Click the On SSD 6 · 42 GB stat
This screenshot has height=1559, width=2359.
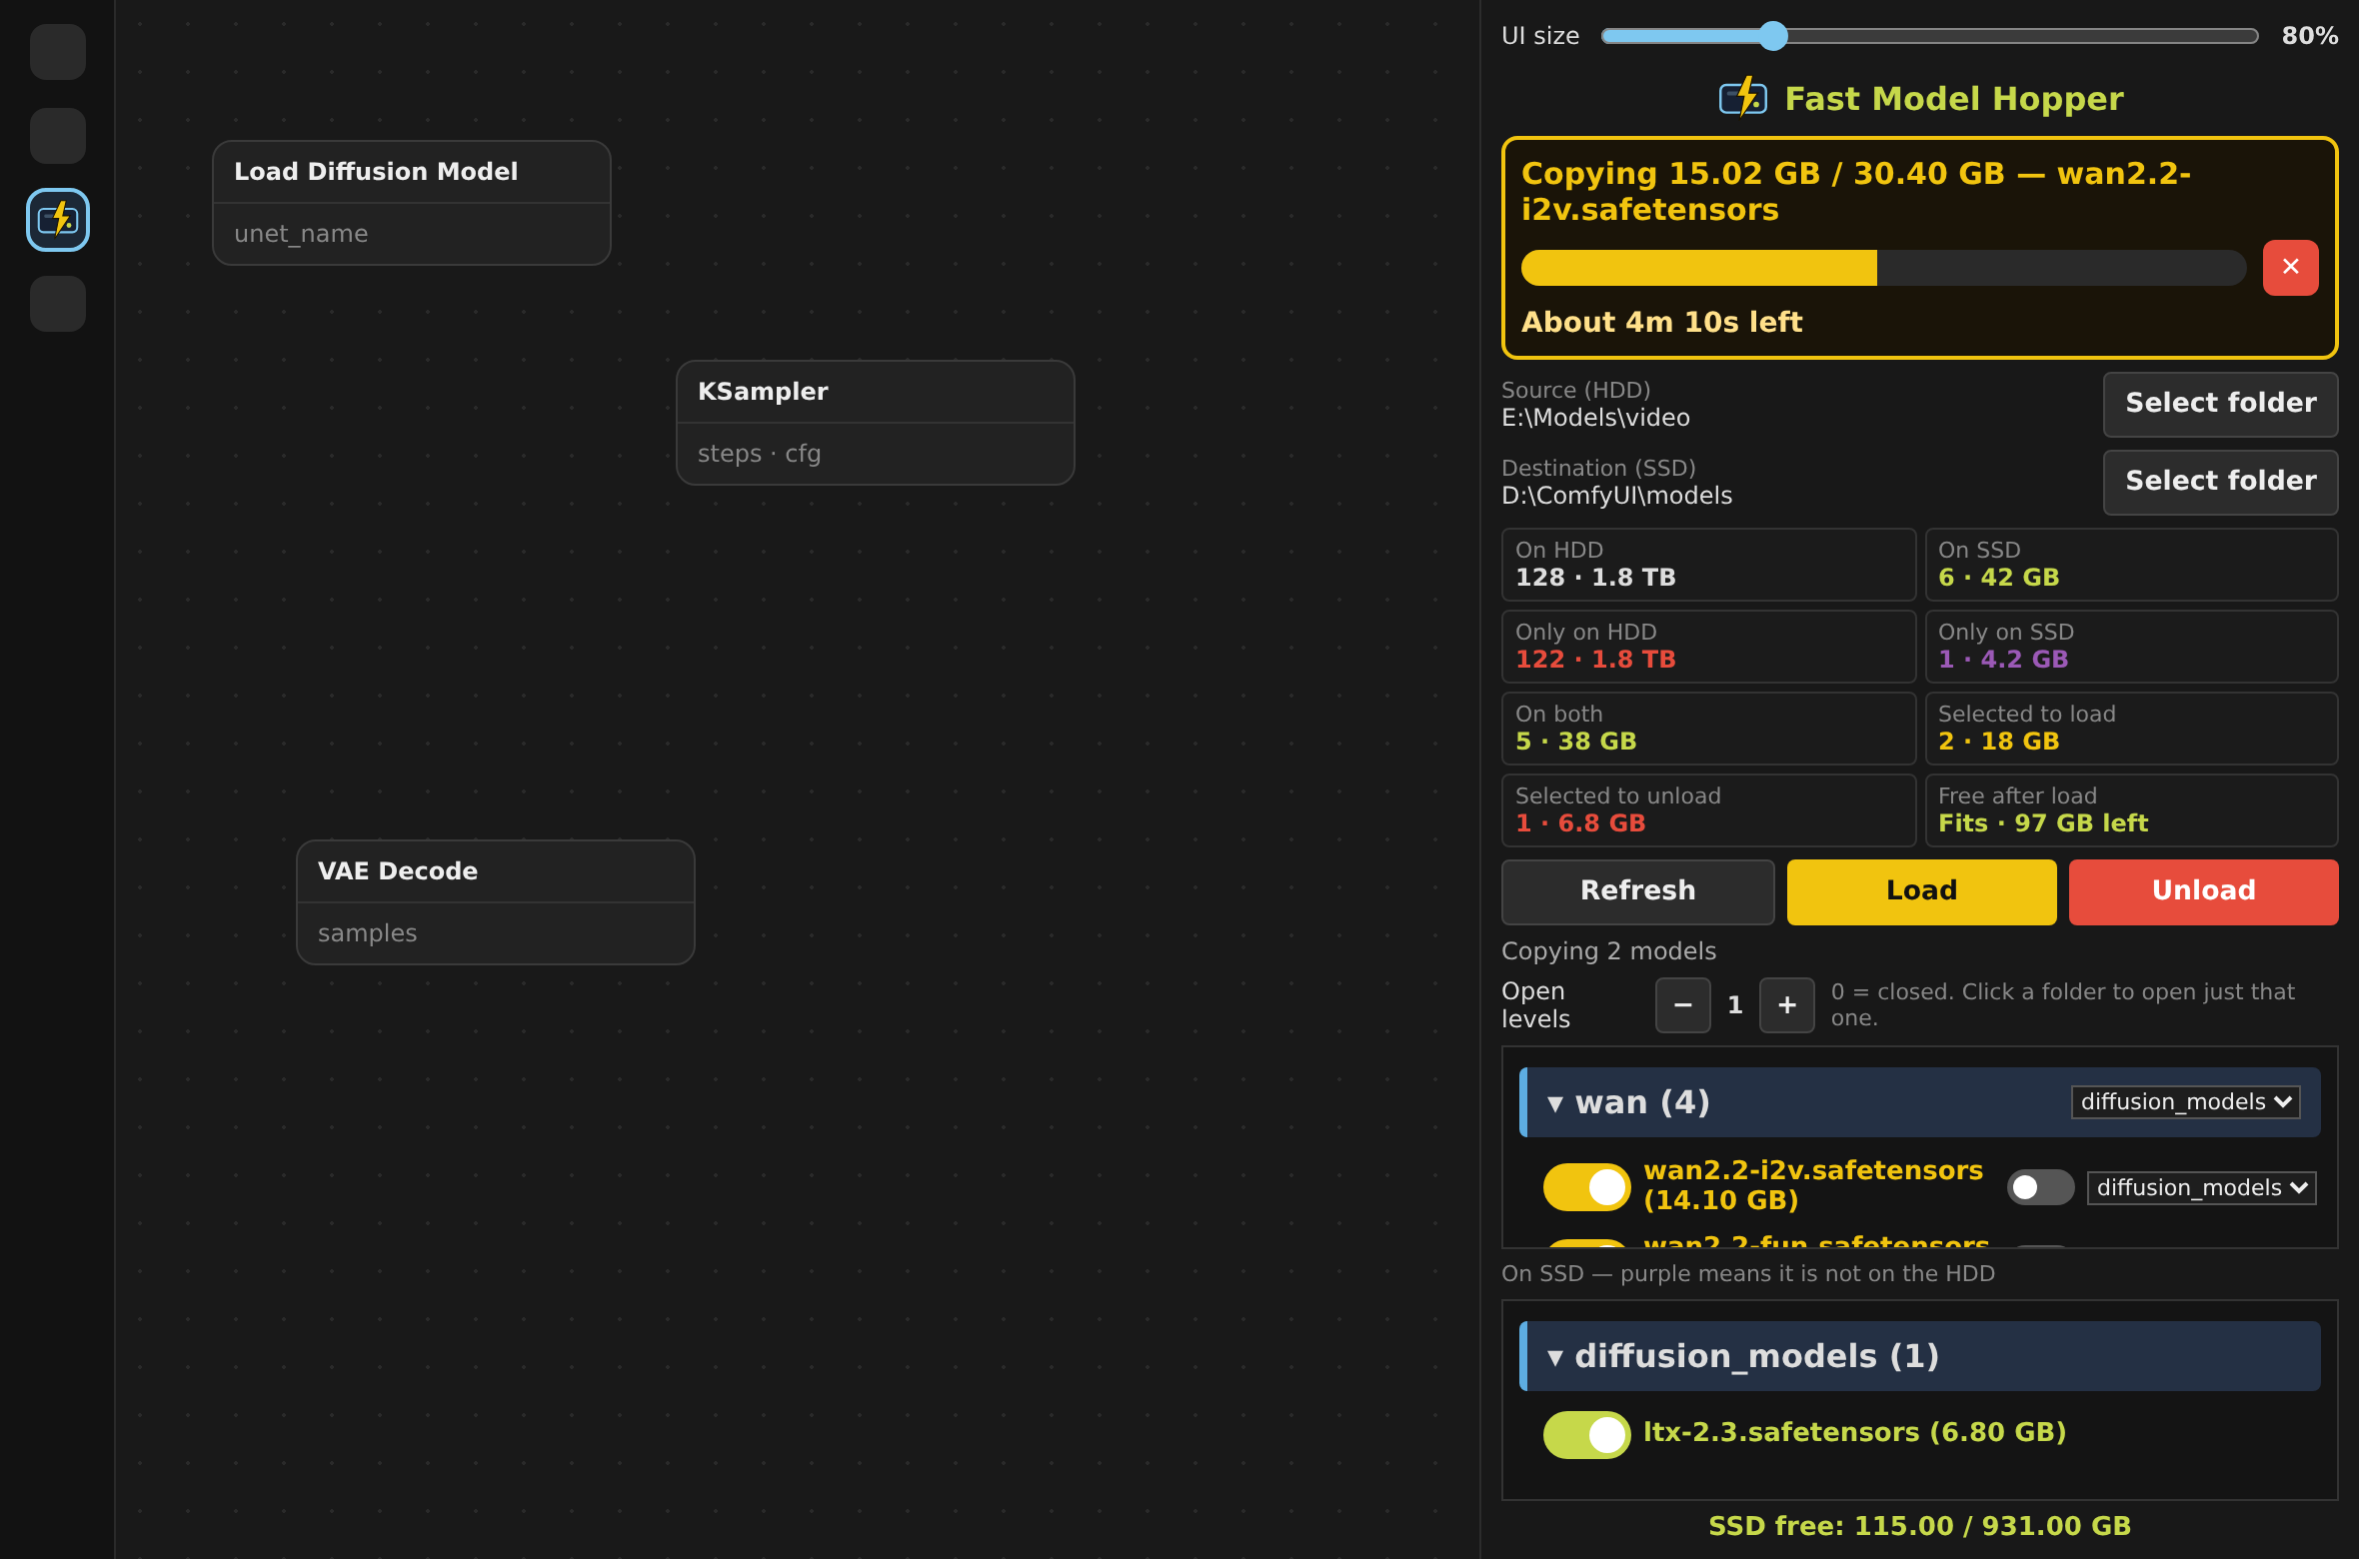[2131, 565]
